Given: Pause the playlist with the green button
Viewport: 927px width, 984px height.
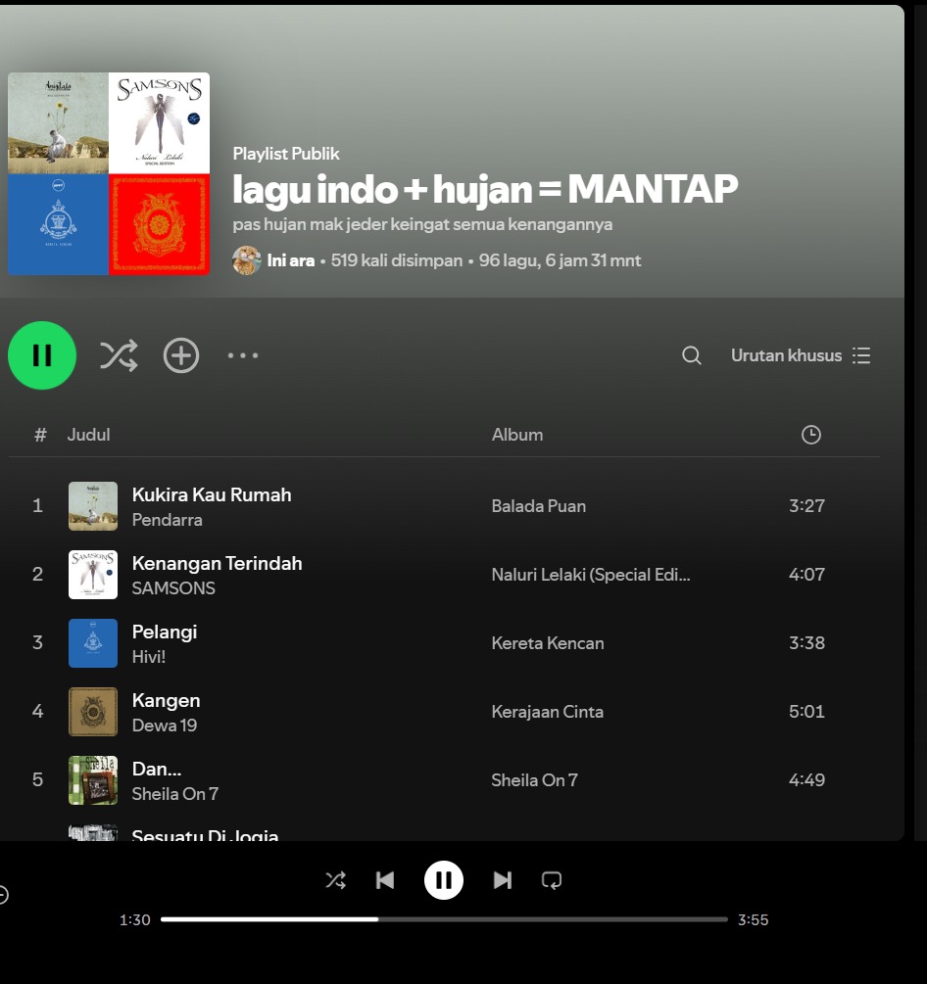Looking at the screenshot, I should (x=42, y=355).
